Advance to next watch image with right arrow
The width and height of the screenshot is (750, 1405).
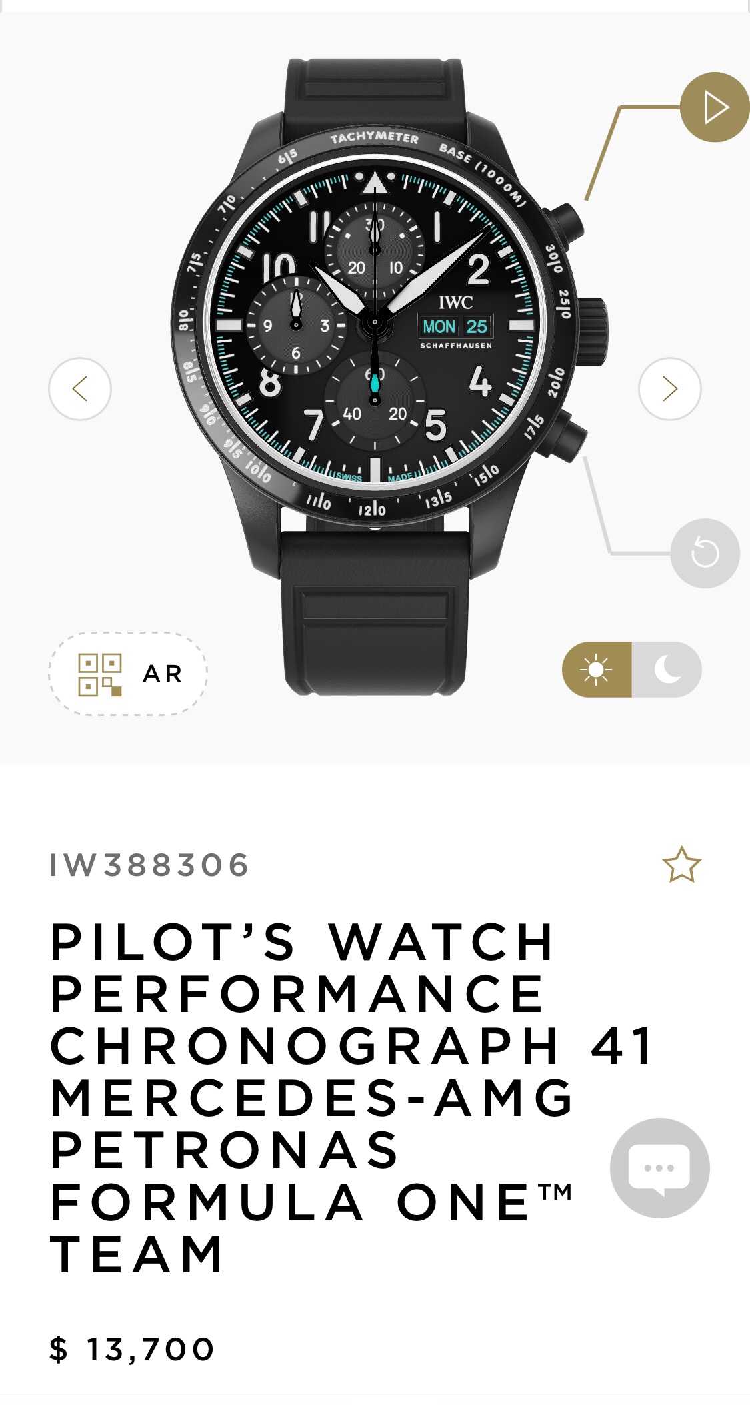click(669, 389)
